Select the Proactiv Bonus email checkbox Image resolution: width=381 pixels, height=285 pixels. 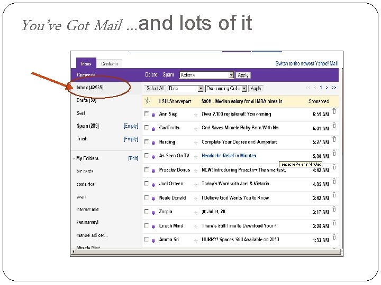point(147,169)
